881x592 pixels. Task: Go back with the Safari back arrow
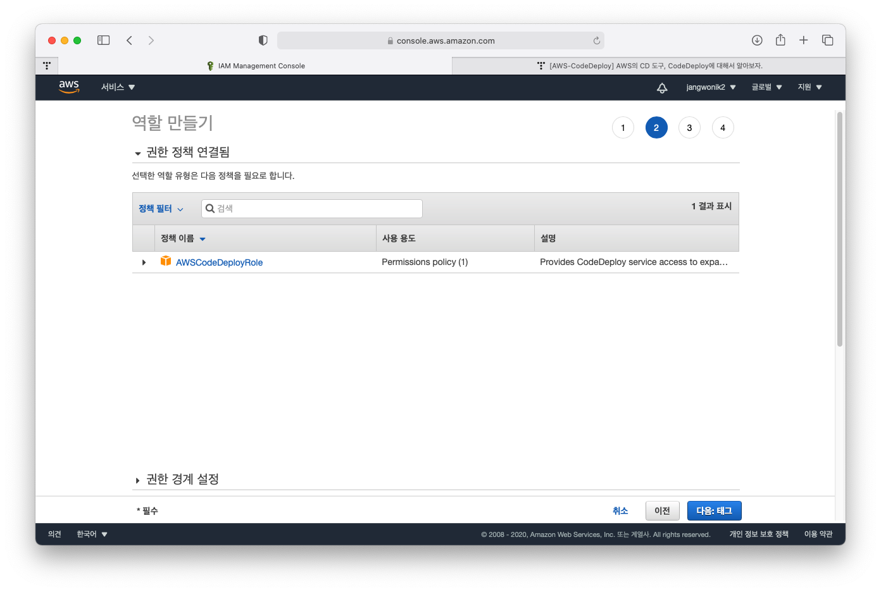[129, 40]
